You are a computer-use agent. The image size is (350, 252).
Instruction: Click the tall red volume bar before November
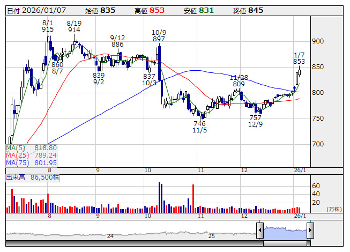click(193, 199)
